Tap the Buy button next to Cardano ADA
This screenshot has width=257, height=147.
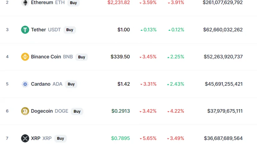pyautogui.click(x=71, y=84)
